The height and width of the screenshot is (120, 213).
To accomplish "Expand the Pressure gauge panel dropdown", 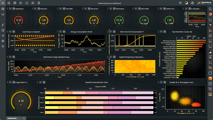I will point(35,9).
